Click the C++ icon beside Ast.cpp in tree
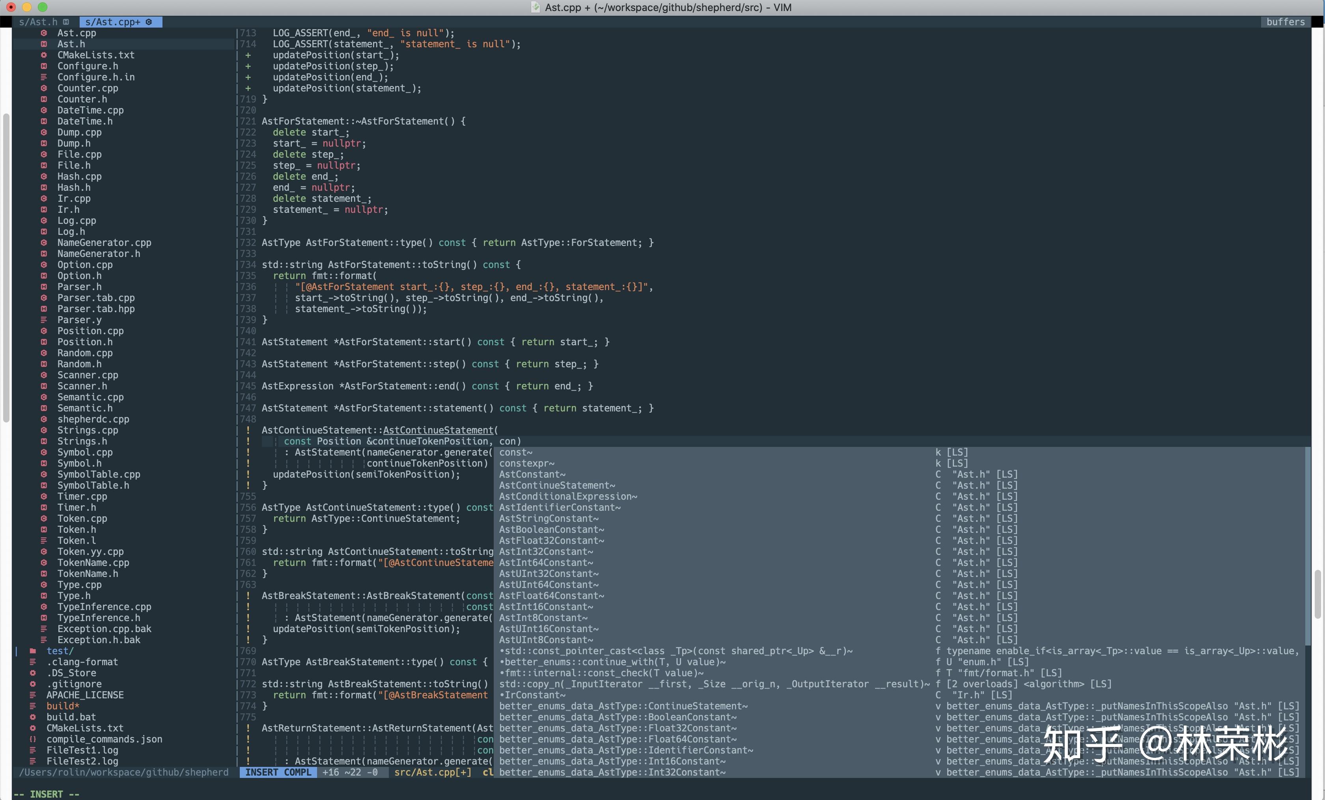The image size is (1325, 800). [43, 33]
